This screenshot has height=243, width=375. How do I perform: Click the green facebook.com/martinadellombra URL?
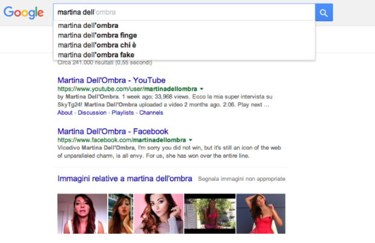point(122,140)
